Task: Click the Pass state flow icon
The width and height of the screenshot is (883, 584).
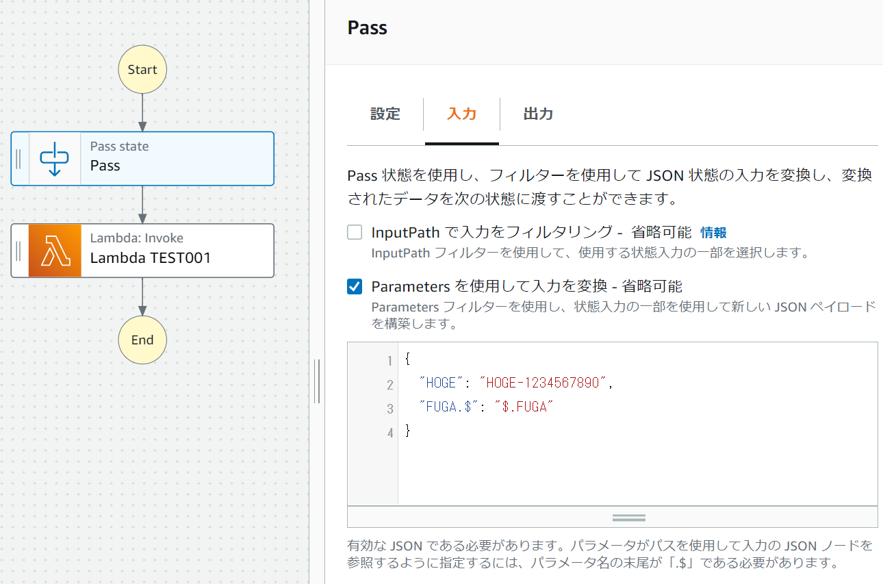Action: [53, 158]
